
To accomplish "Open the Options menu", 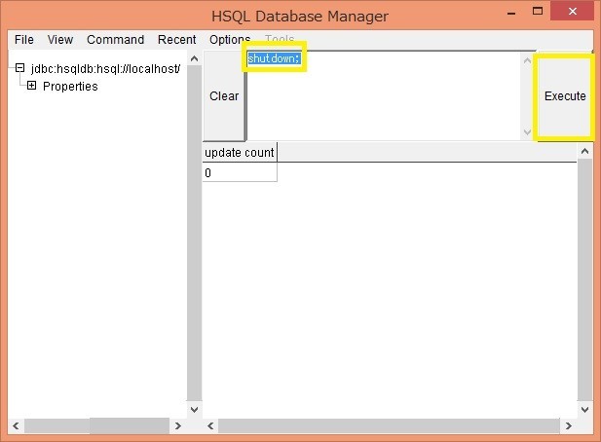I will coord(230,40).
